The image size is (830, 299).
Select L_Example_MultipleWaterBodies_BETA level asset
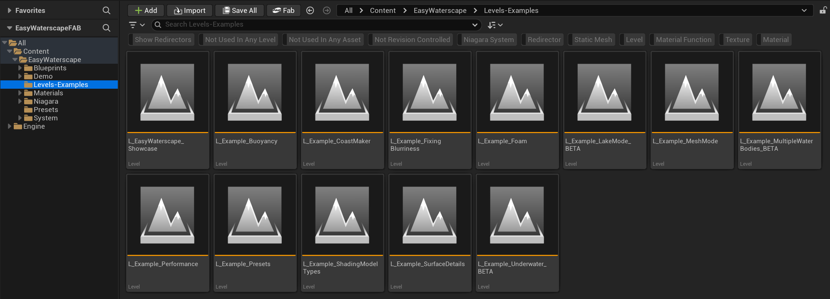(x=780, y=110)
